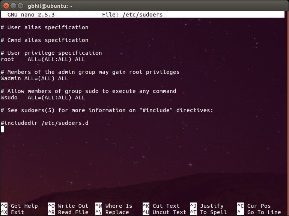
Task: Place cursor on the root ALL=(ALL:ALL) line
Action: point(43,59)
